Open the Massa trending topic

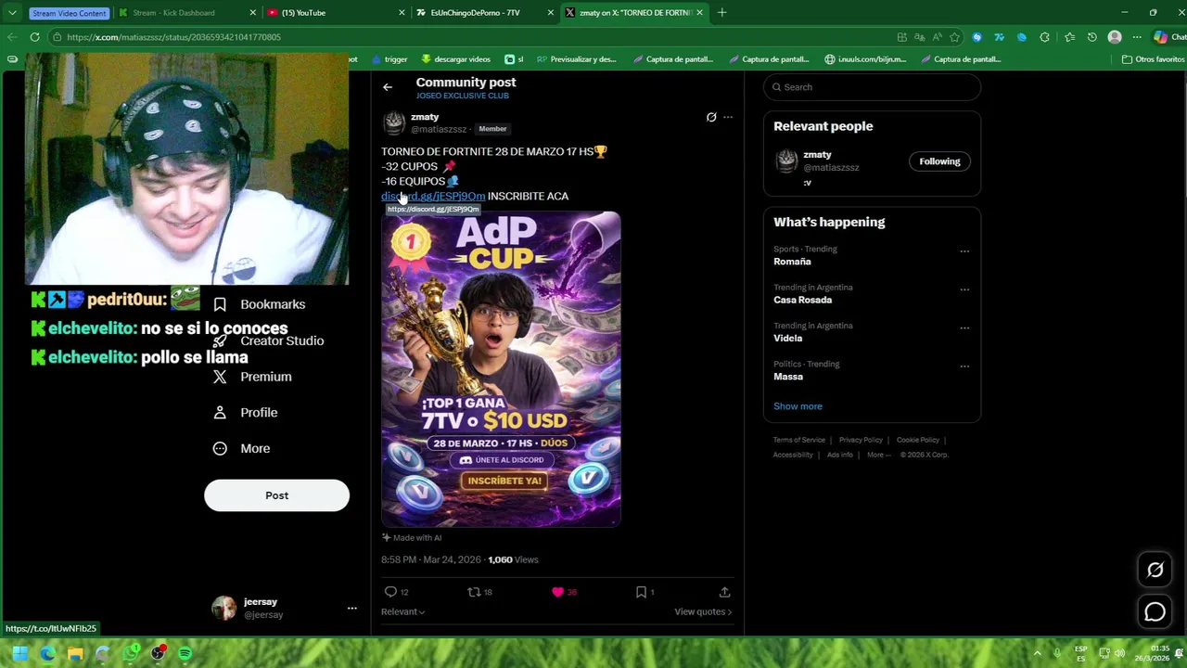pos(788,377)
